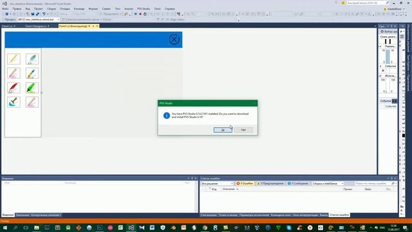Switch to the Точки останова tab
This screenshot has height=232, width=412.
228,215
